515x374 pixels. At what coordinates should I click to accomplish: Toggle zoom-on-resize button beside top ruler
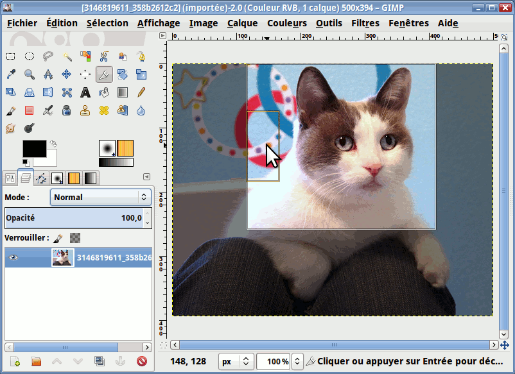(x=504, y=37)
